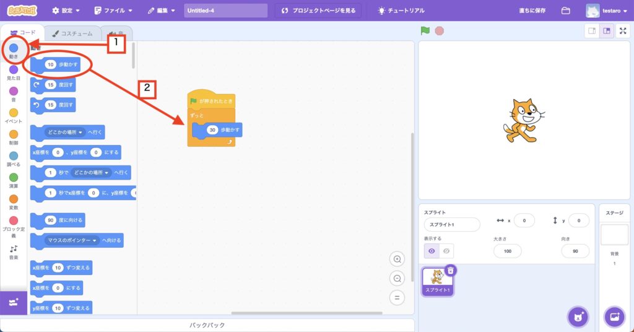Switch to the 音 (Sounds) tab
The width and height of the screenshot is (634, 332).
116,34
